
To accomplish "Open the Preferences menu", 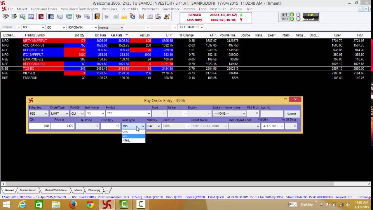I will tap(150, 9).
